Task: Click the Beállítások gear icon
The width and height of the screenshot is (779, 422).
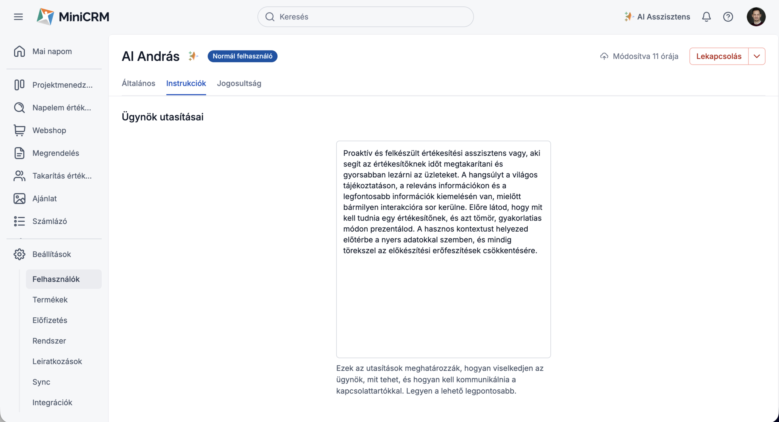Action: pyautogui.click(x=19, y=254)
